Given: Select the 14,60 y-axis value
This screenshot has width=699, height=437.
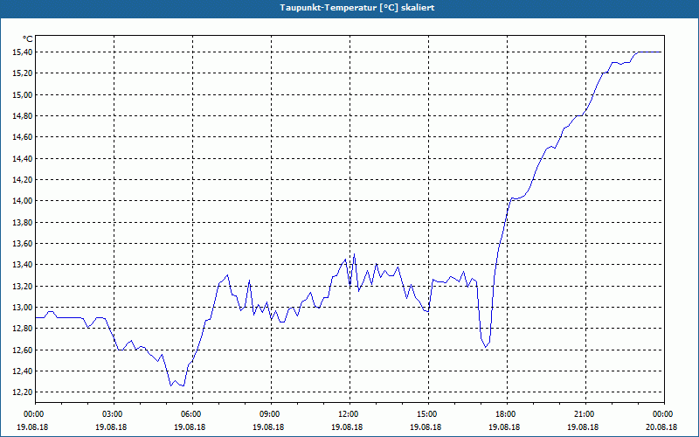Looking at the screenshot, I should 23,137.
